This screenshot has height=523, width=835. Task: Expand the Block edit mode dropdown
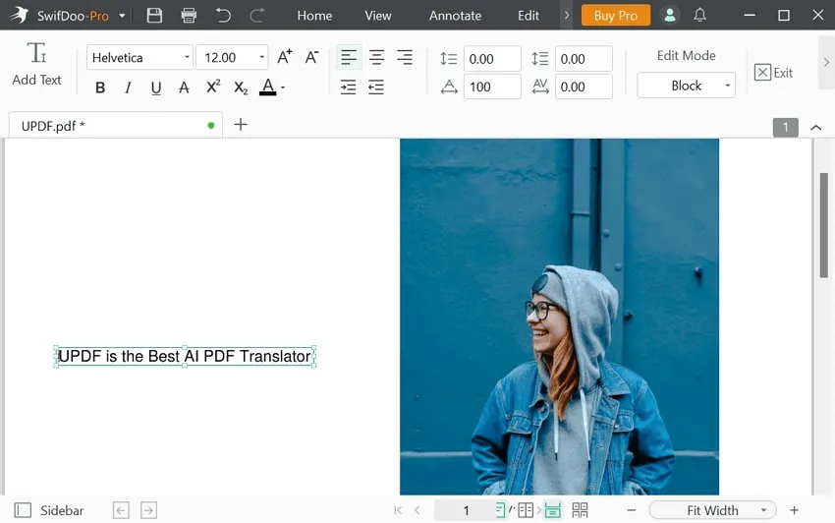point(686,86)
